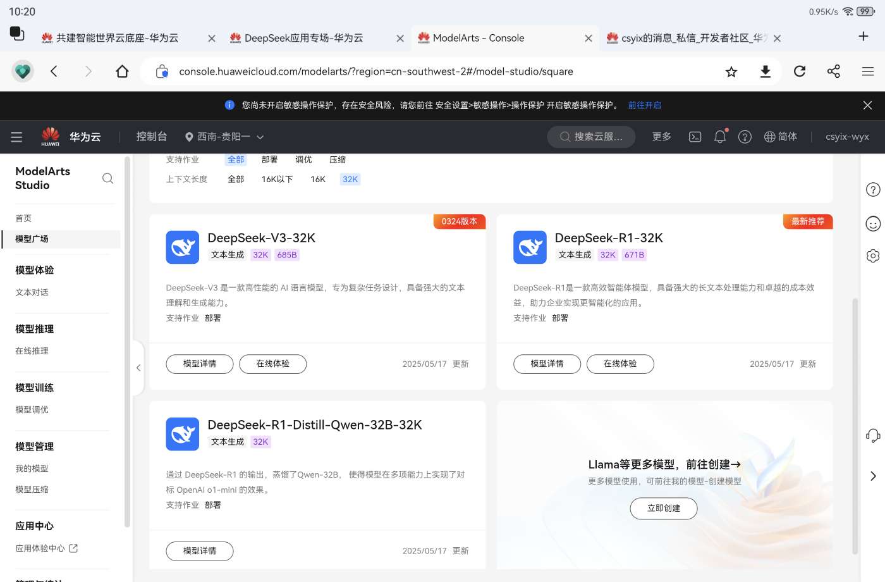885x582 pixels.
Task: Open the browser profile heart icon
Action: coord(23,71)
